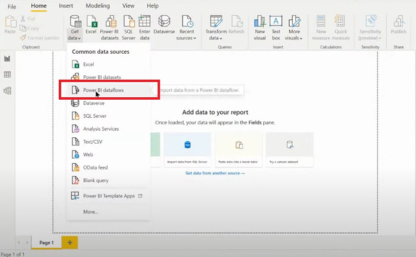Choose Power BI datasets from the menu
416x257 pixels.
(x=109, y=77)
